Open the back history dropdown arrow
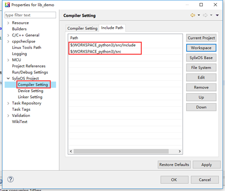Image resolution: width=225 pixels, height=191 pixels. point(199,15)
